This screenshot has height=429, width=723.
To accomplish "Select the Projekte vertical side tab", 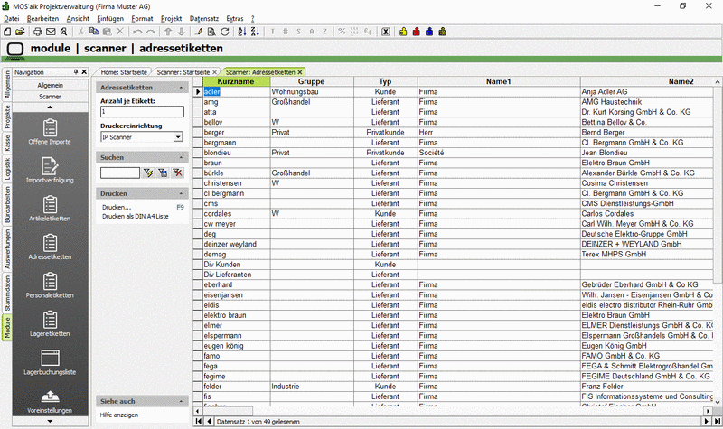I will [x=7, y=117].
